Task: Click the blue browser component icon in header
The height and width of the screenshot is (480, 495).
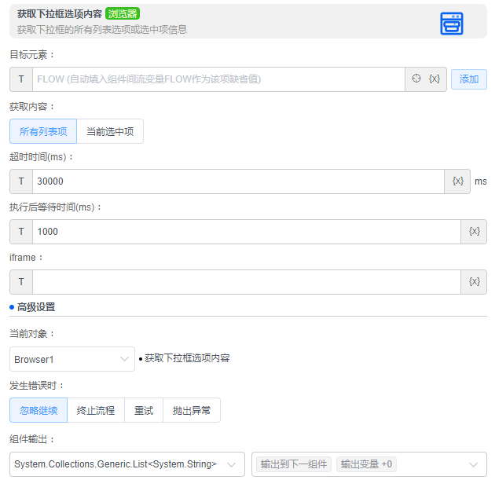Action: pos(452,24)
